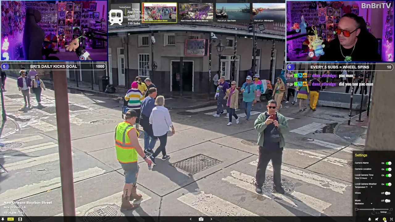The height and width of the screenshot is (222, 395).
Task: Click the pin icon in bottom bar
Action: (2, 219)
